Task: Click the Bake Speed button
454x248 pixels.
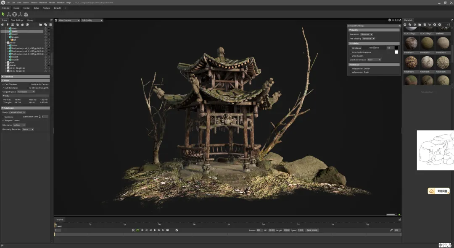Action: pos(312,230)
